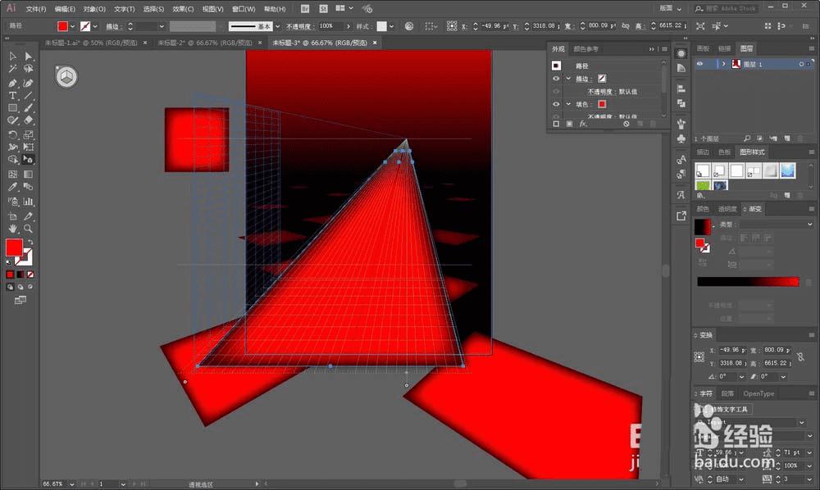Viewport: 820px width, 490px height.
Task: Swap fill and stroke arrows
Action: pyautogui.click(x=30, y=243)
